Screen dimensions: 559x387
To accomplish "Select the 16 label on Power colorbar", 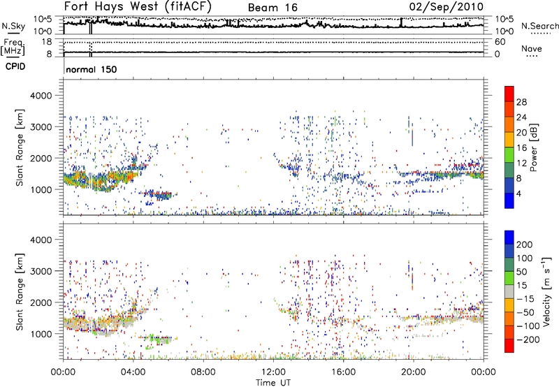I will tap(521, 148).
